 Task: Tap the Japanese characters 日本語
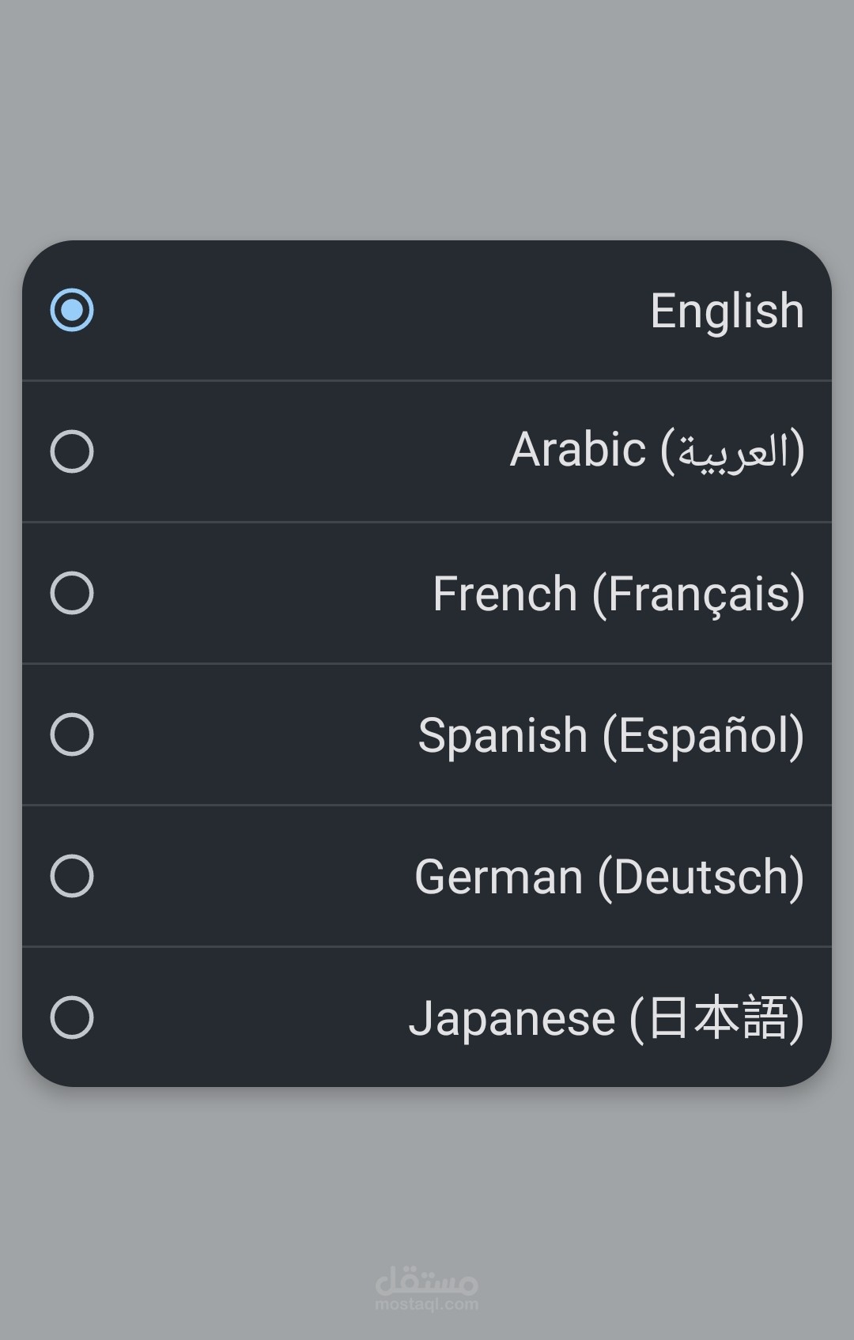[x=717, y=1017]
